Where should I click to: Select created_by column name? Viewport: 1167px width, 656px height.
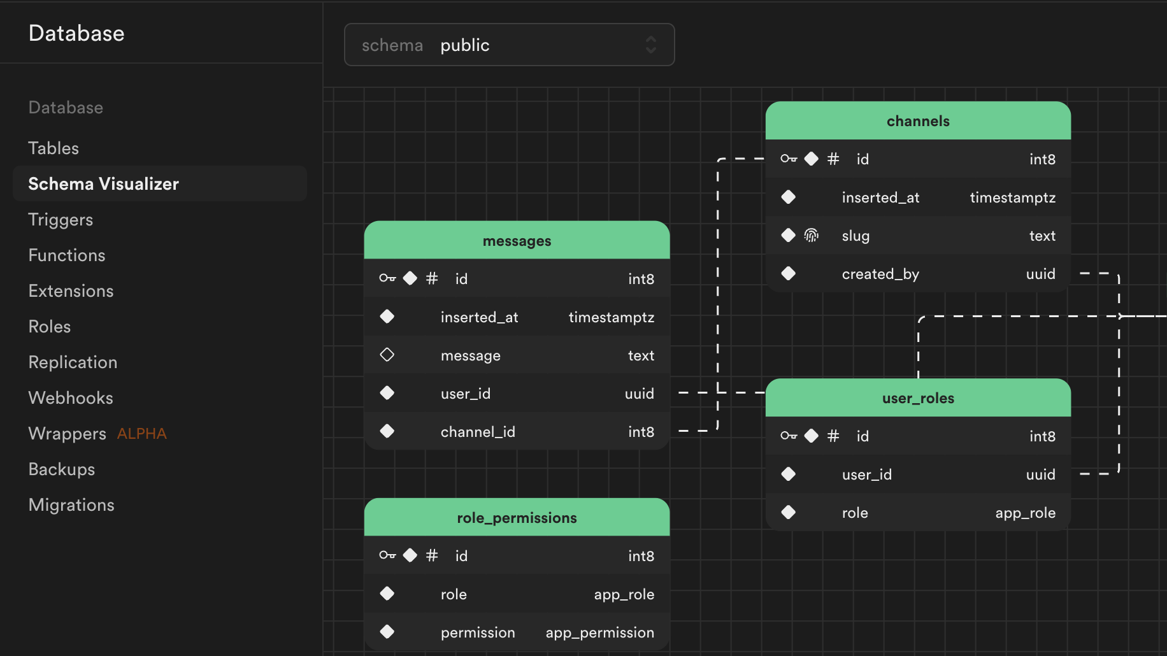pyautogui.click(x=880, y=274)
